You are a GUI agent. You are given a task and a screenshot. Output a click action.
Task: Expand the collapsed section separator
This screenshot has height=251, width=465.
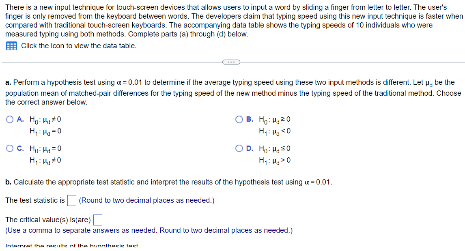point(231,62)
